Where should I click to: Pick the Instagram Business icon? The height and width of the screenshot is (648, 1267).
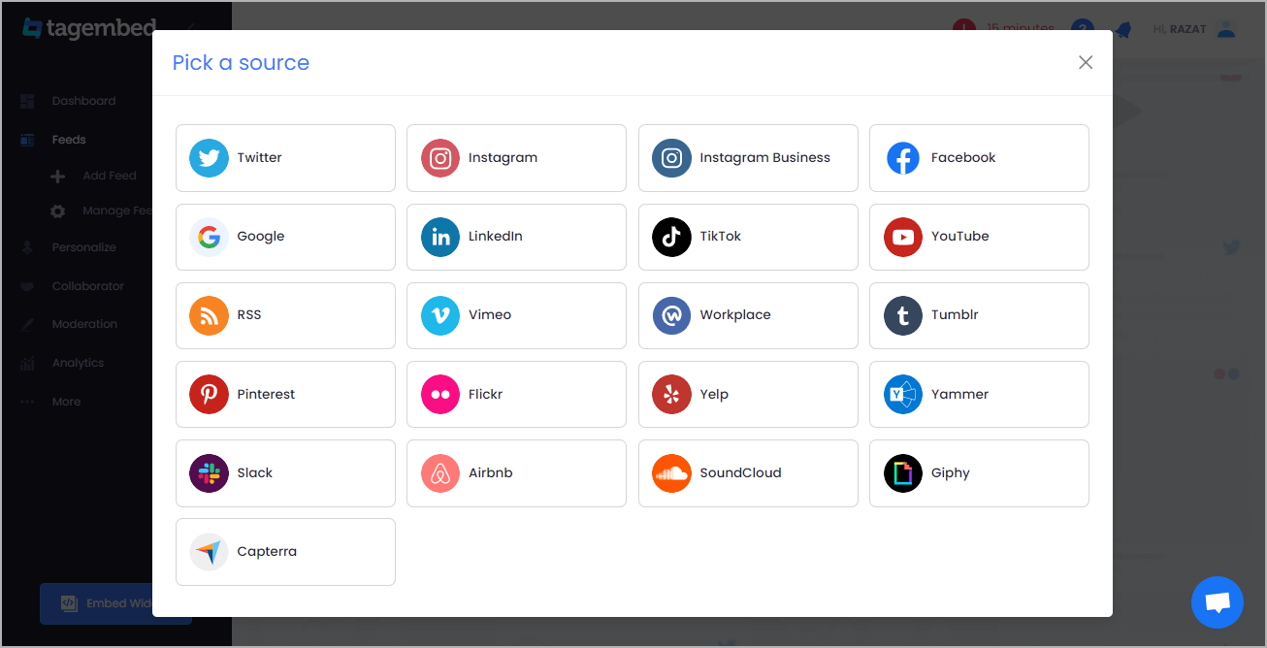(x=671, y=158)
